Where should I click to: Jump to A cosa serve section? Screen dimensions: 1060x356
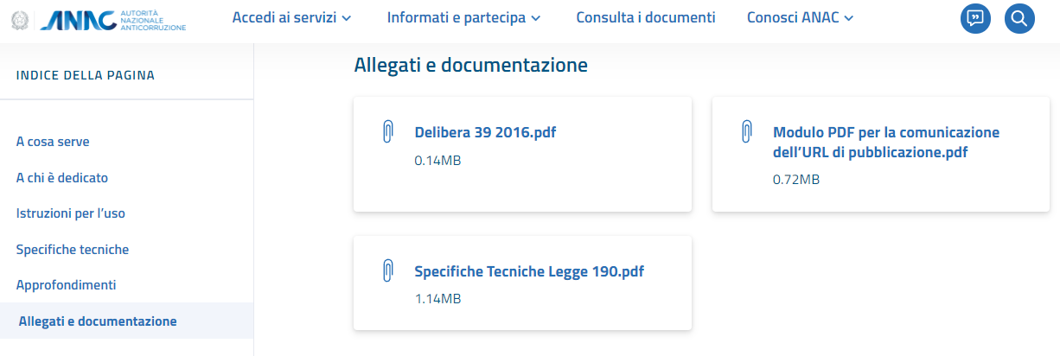53,142
